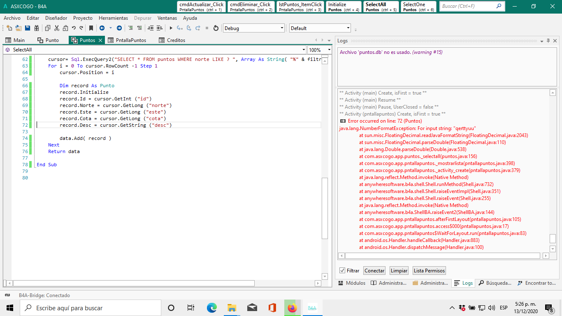This screenshot has height=316, width=562.
Task: Open the Debug build configuration dropdown
Action: point(281,28)
